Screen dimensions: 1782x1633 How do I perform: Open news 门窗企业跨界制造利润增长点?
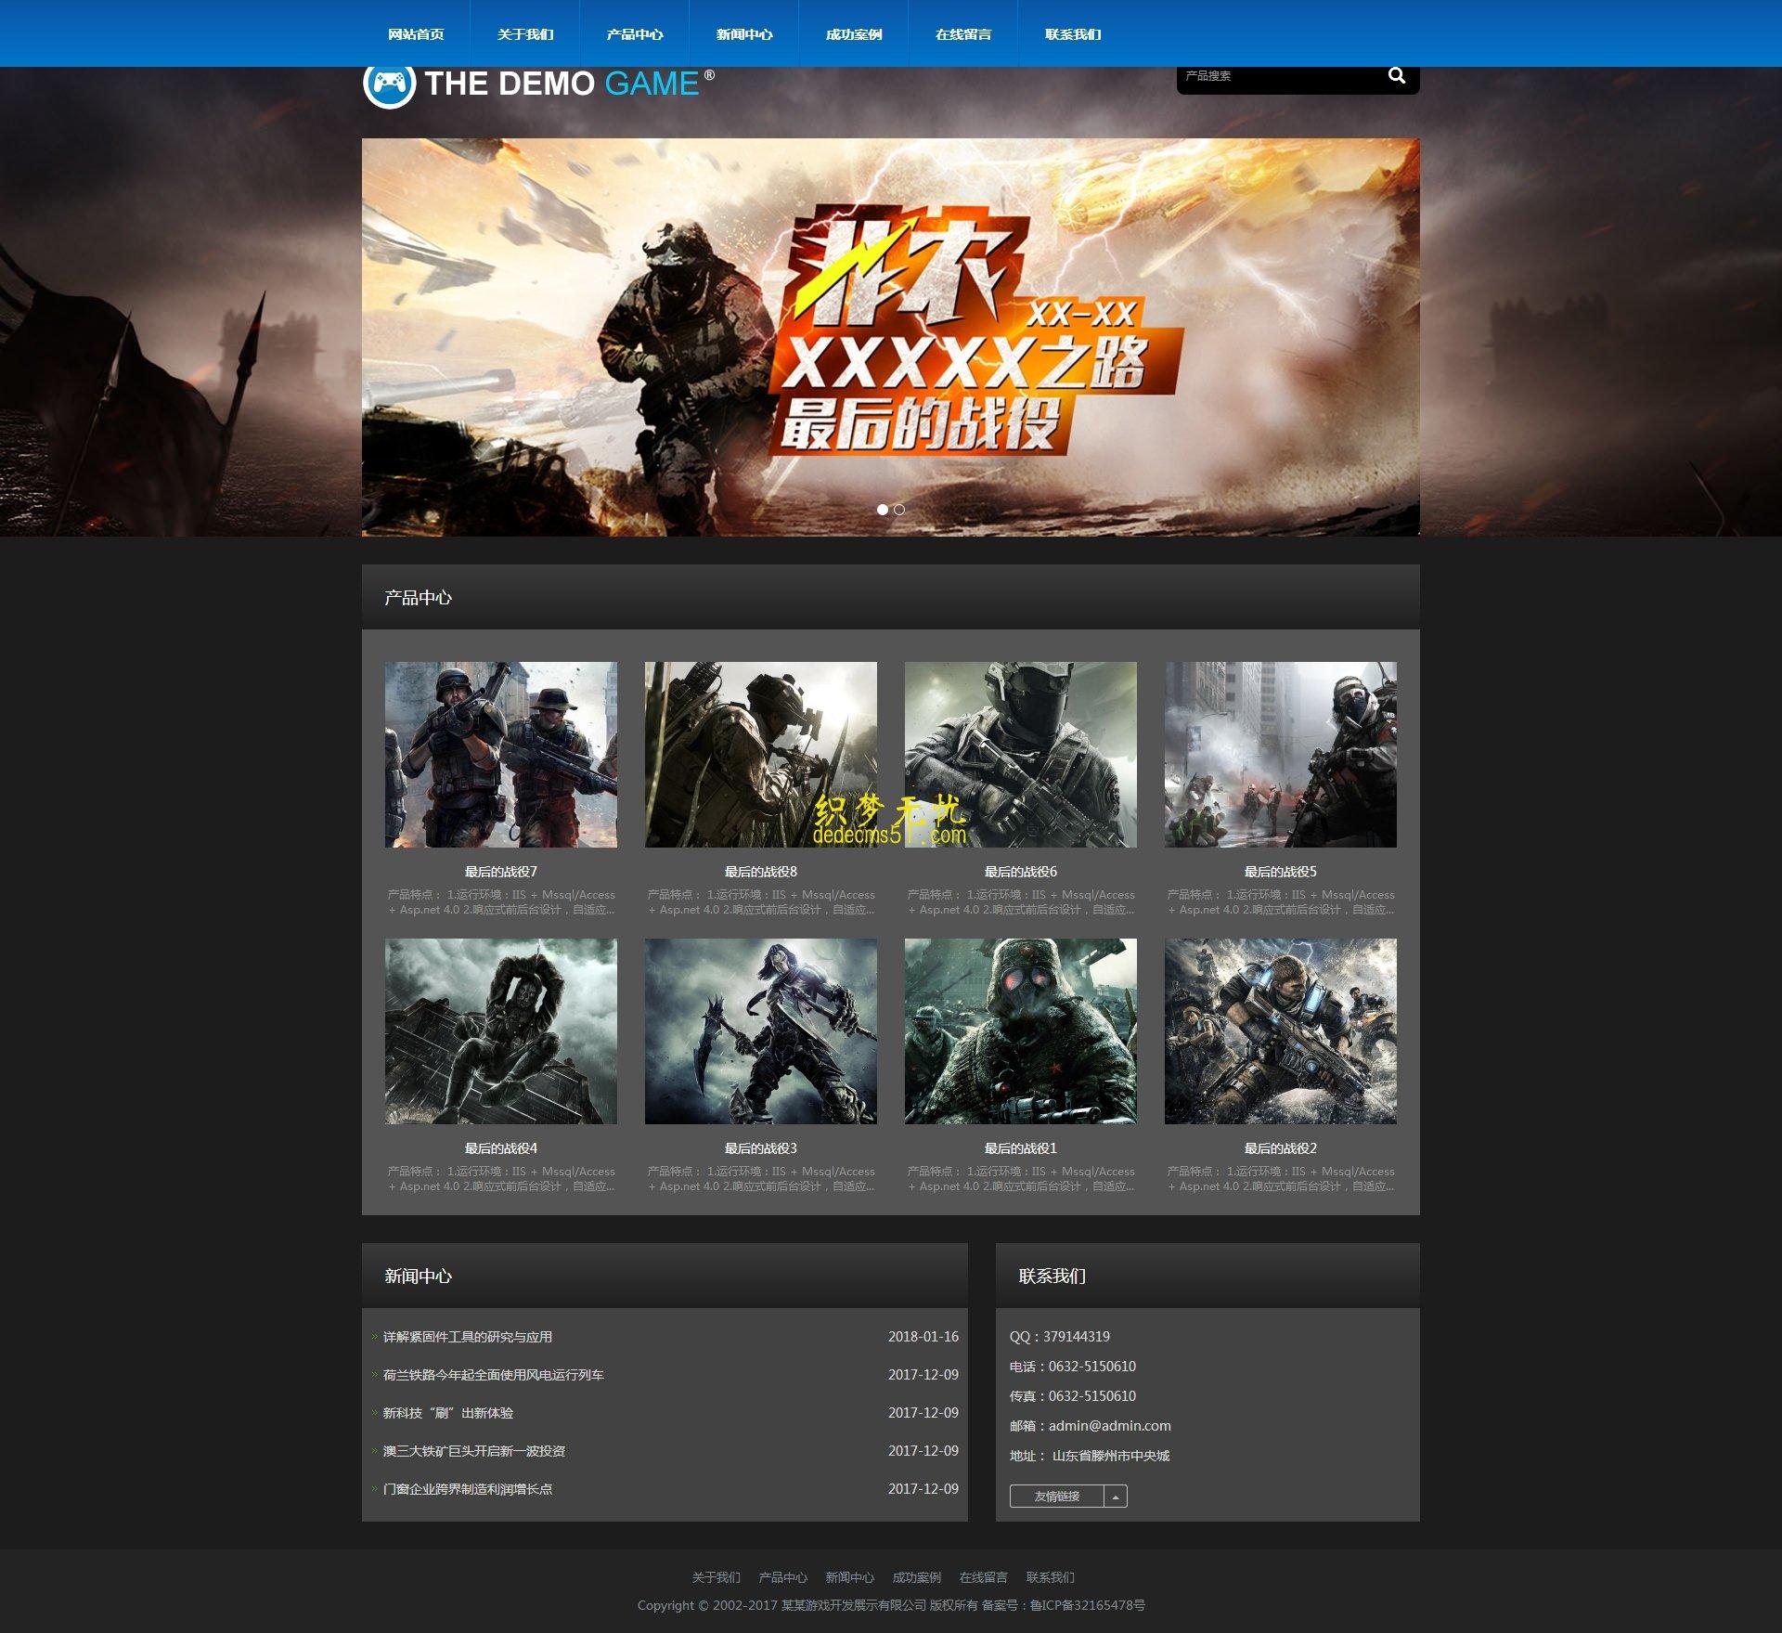coord(468,1489)
